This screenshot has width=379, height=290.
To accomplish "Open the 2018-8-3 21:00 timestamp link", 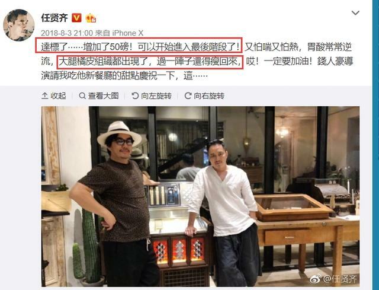I will (67, 33).
